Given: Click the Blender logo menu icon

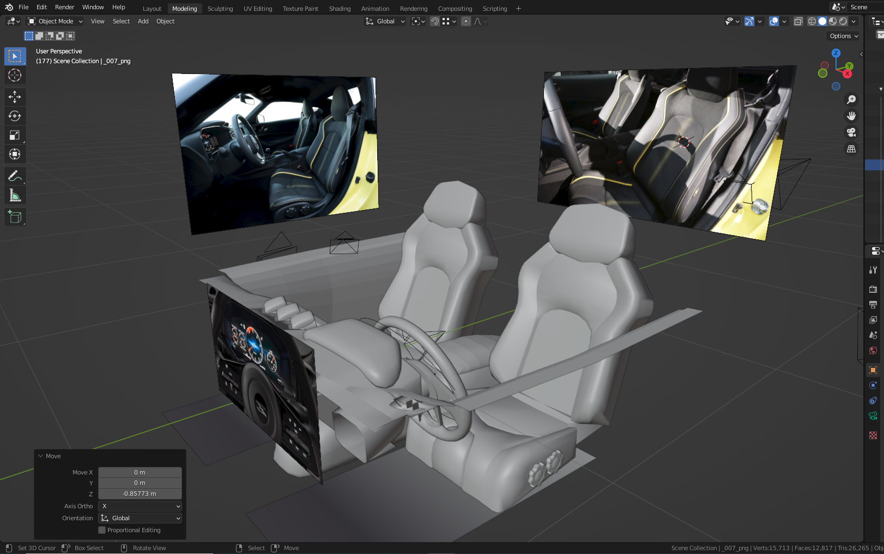Looking at the screenshot, I should tap(9, 7).
